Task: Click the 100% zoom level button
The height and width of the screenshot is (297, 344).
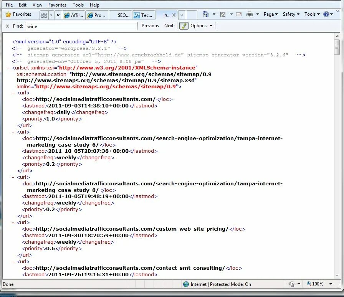Action: [x=315, y=284]
